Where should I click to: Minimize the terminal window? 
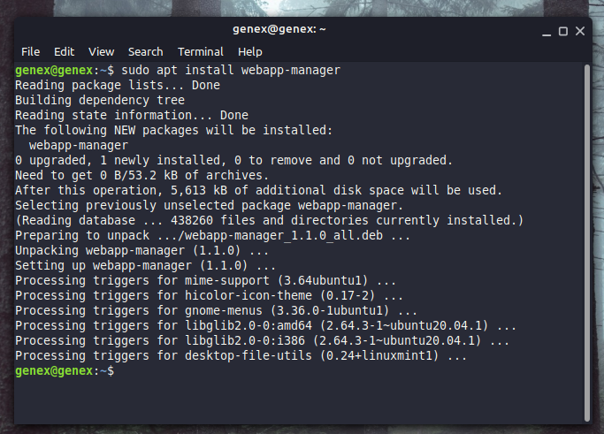[547, 32]
